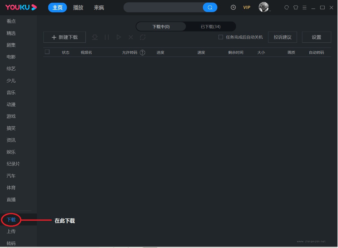Click the 进度 column header
This screenshot has height=248, width=338.
(160, 52)
